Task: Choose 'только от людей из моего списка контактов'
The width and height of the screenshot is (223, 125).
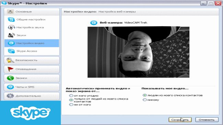Action: tap(71, 100)
